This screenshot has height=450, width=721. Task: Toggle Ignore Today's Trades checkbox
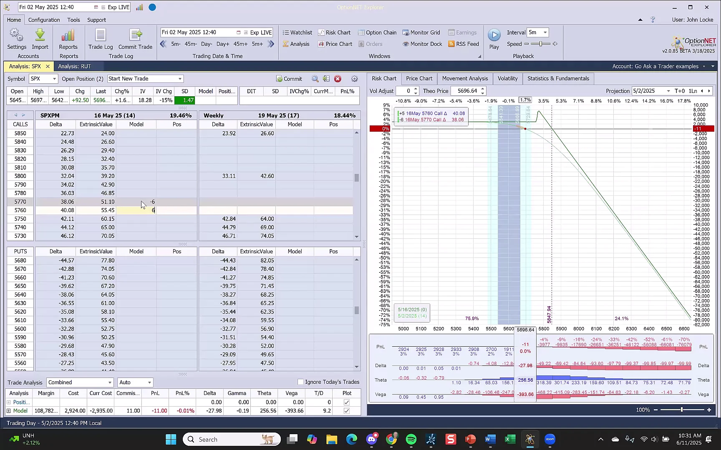pyautogui.click(x=300, y=382)
